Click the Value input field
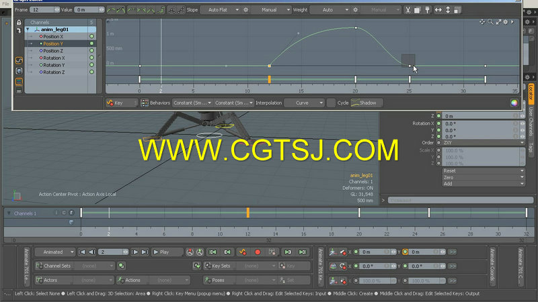Viewport: 538px width, 302px height. tap(89, 10)
